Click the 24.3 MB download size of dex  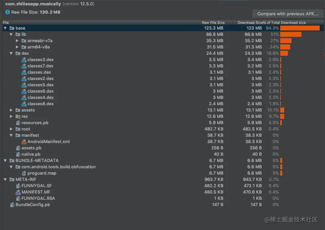point(253,53)
